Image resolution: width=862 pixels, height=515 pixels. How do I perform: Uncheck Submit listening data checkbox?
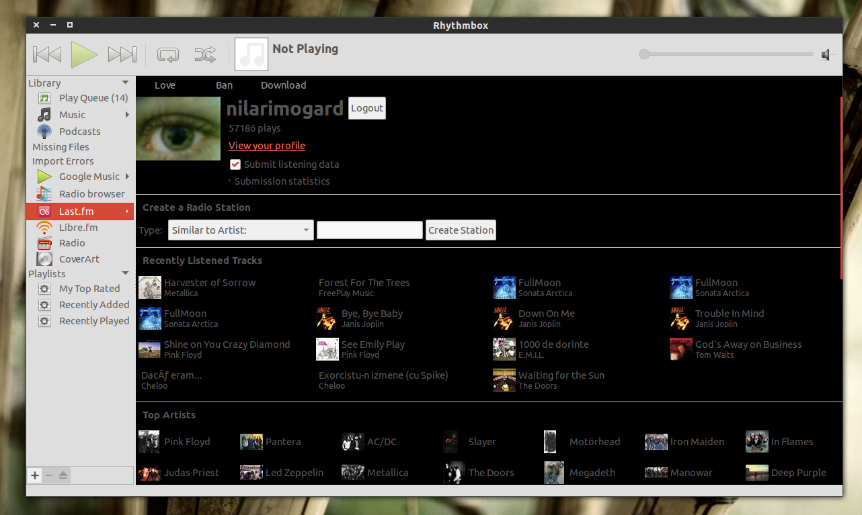pos(235,165)
